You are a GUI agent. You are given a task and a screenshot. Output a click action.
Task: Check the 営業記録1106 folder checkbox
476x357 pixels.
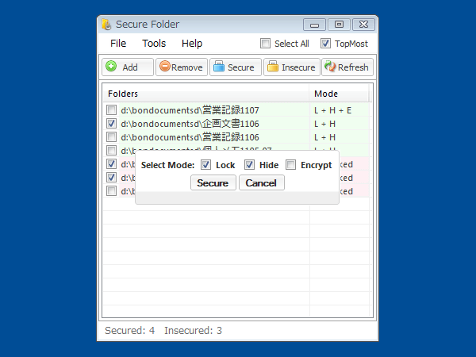pos(111,137)
